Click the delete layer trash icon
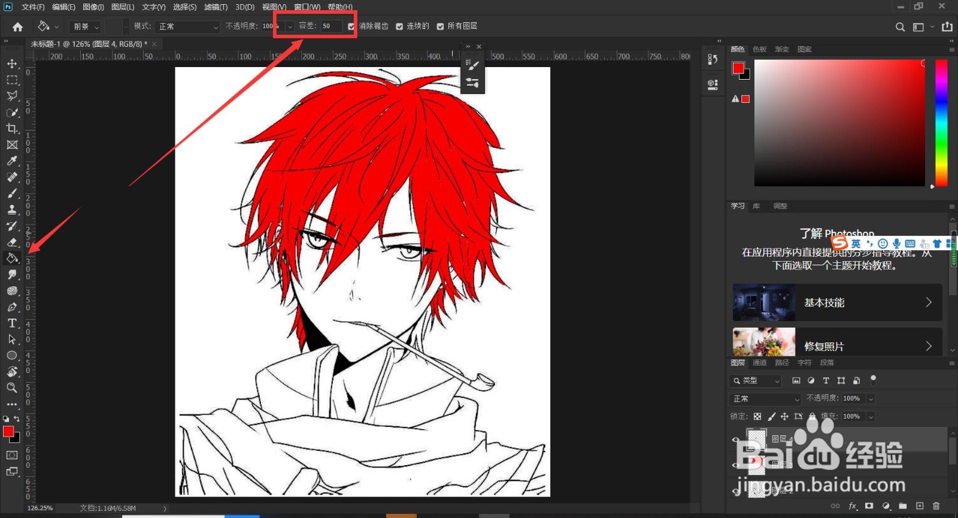 (936, 506)
